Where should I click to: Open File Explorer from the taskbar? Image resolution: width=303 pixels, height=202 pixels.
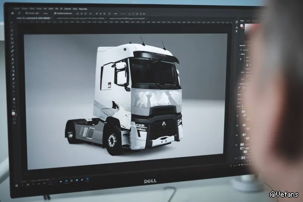[x=28, y=185]
